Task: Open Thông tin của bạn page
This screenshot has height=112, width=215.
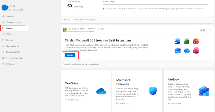Action: (x=14, y=22)
